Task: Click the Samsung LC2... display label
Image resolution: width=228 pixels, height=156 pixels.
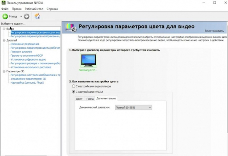Action: [x=88, y=70]
